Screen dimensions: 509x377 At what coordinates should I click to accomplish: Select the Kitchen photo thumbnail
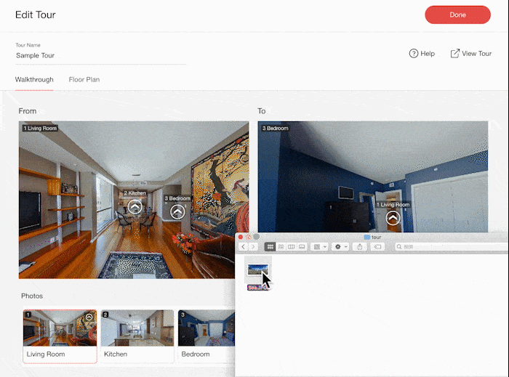(x=137, y=336)
